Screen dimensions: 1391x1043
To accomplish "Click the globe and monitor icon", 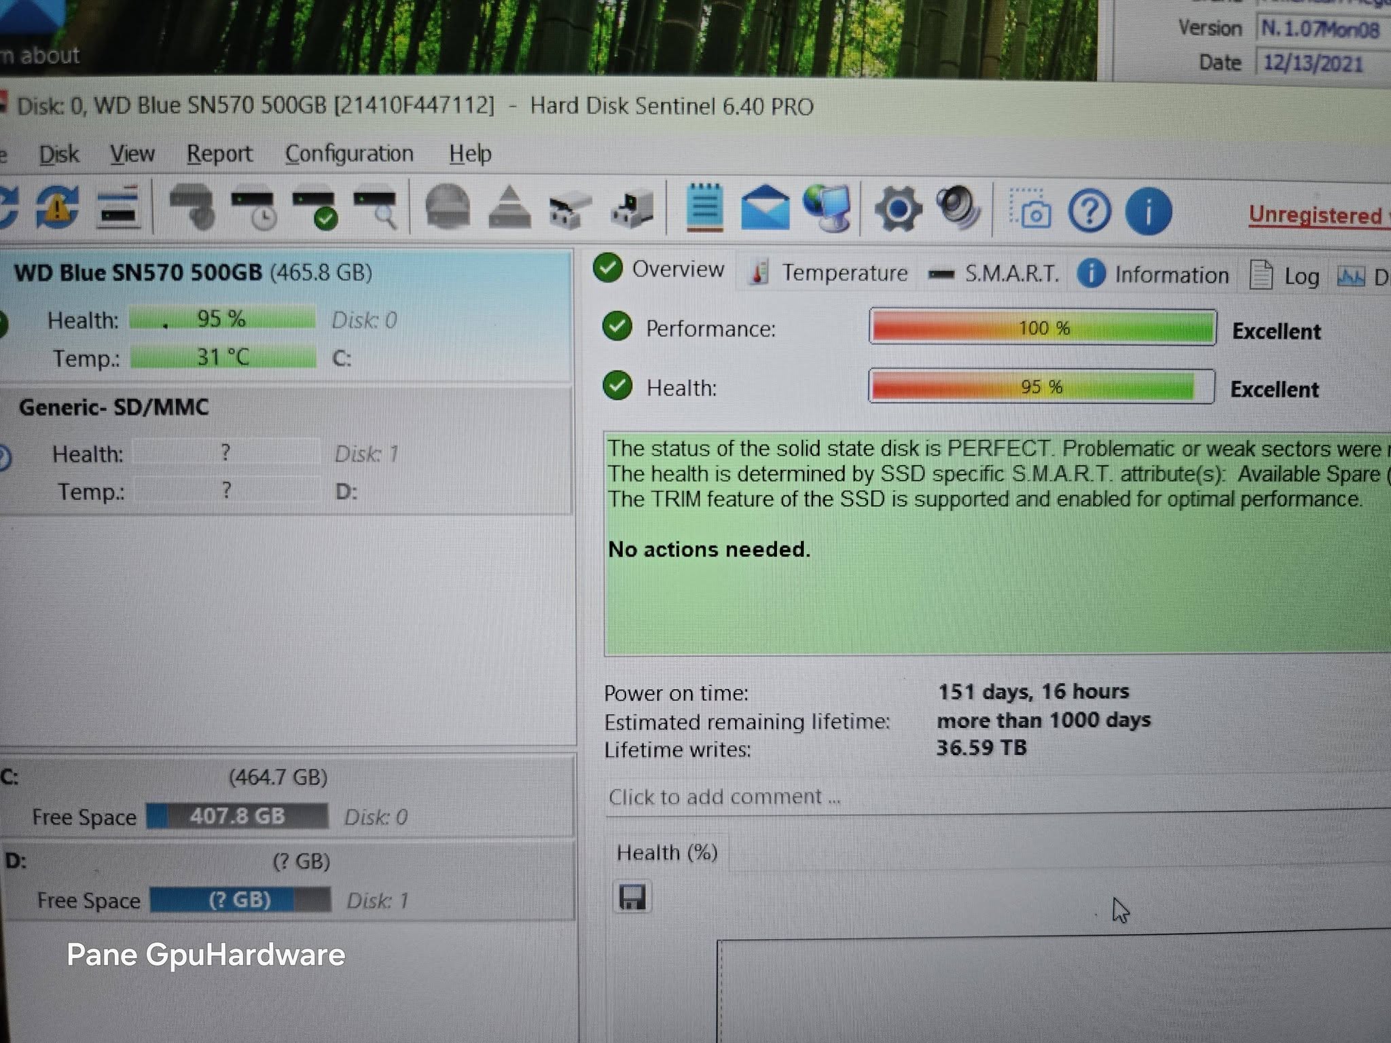I will [x=827, y=207].
